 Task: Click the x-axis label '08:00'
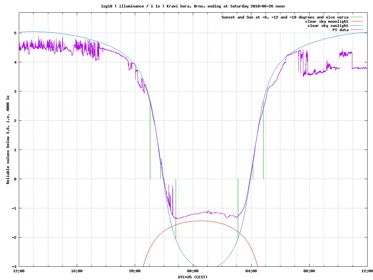[x=309, y=271]
